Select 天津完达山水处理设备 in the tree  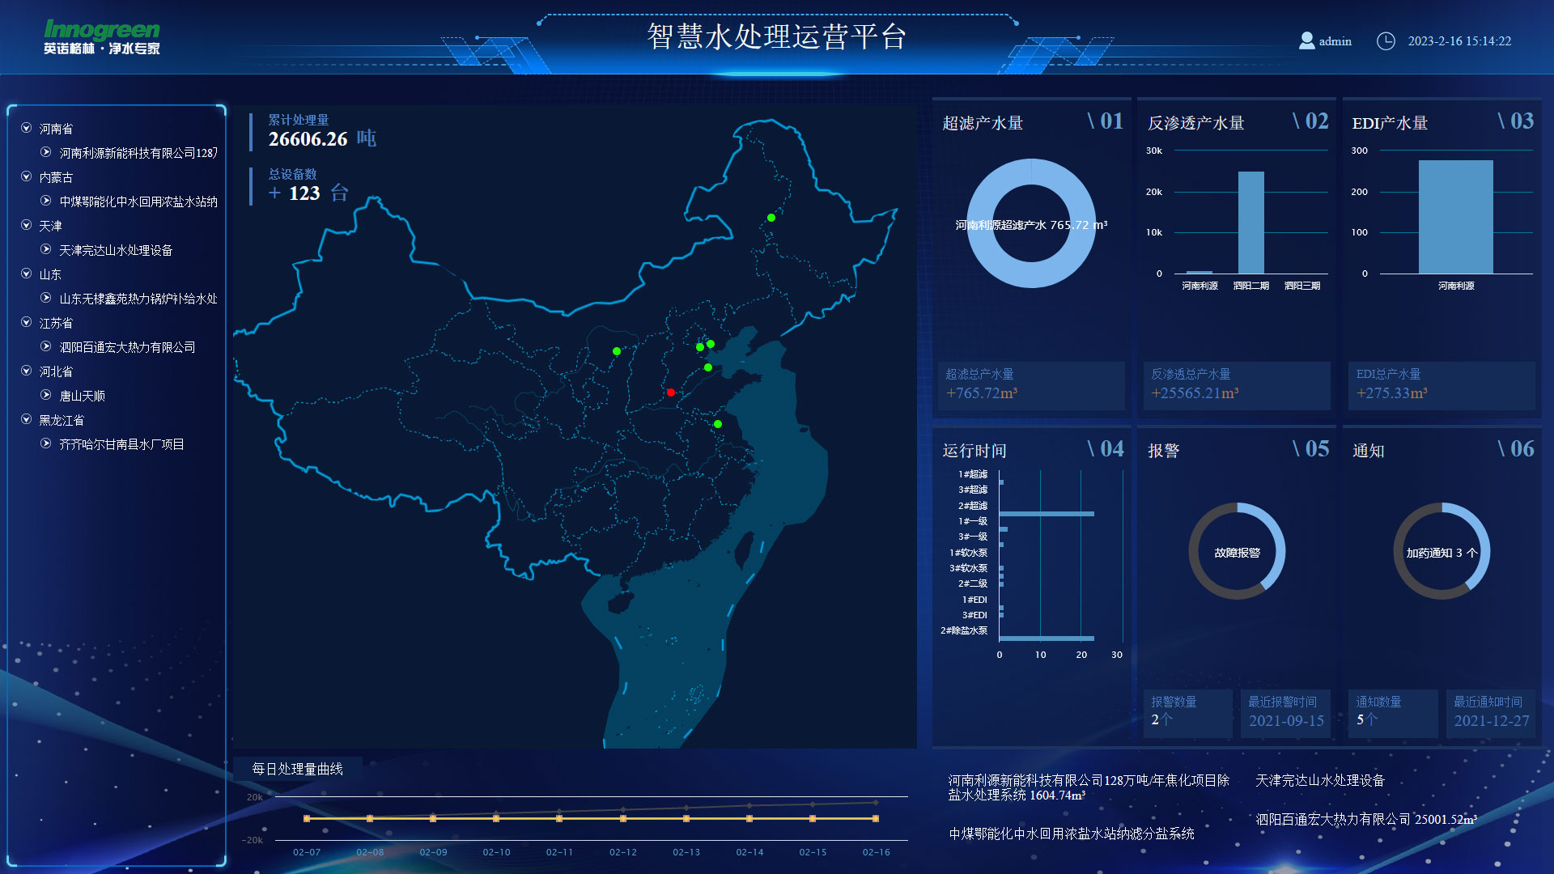coord(116,250)
